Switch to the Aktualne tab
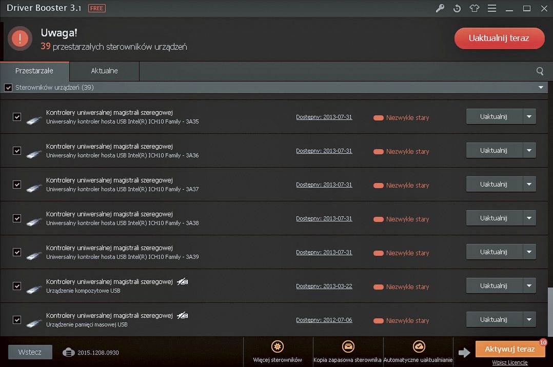Viewport: 553px width, 367px height. point(105,71)
